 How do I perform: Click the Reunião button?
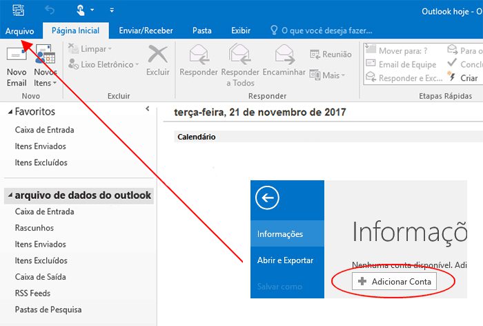point(331,55)
